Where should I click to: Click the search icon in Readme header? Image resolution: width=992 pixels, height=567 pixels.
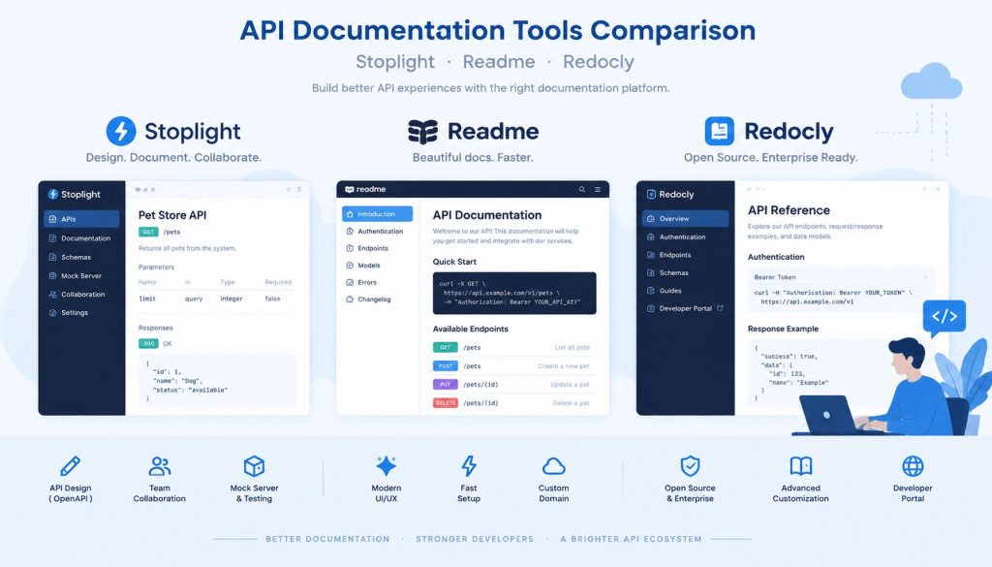coord(582,189)
